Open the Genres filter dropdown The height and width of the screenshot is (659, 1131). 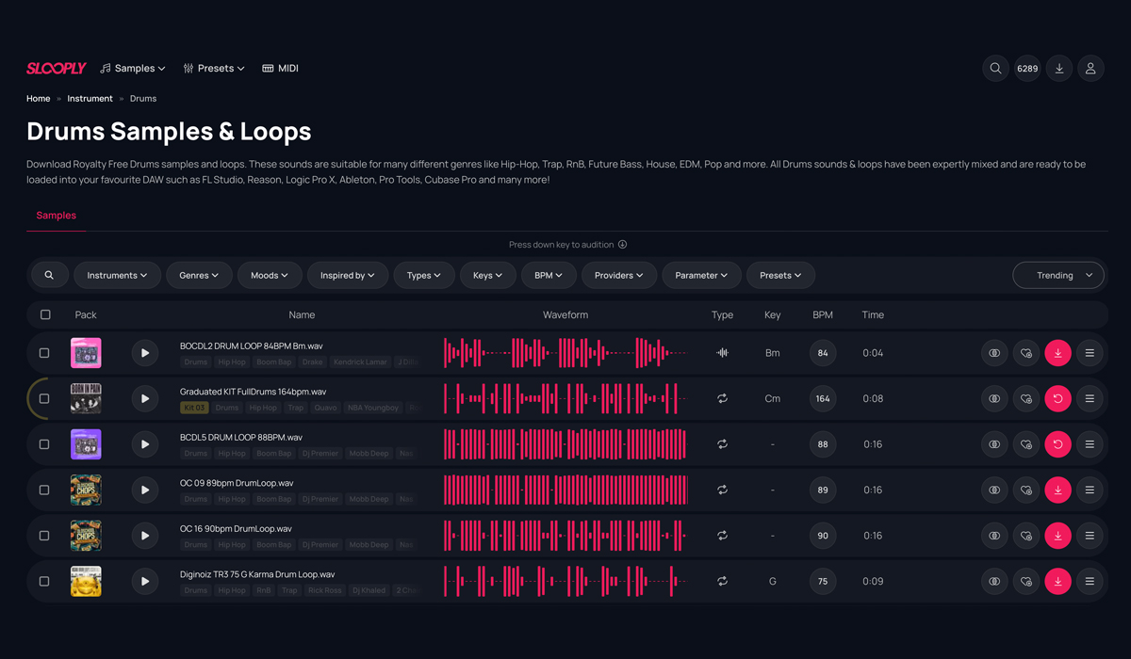click(199, 275)
